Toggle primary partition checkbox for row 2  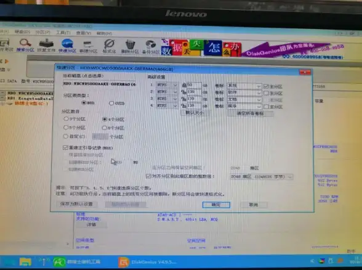266,93
